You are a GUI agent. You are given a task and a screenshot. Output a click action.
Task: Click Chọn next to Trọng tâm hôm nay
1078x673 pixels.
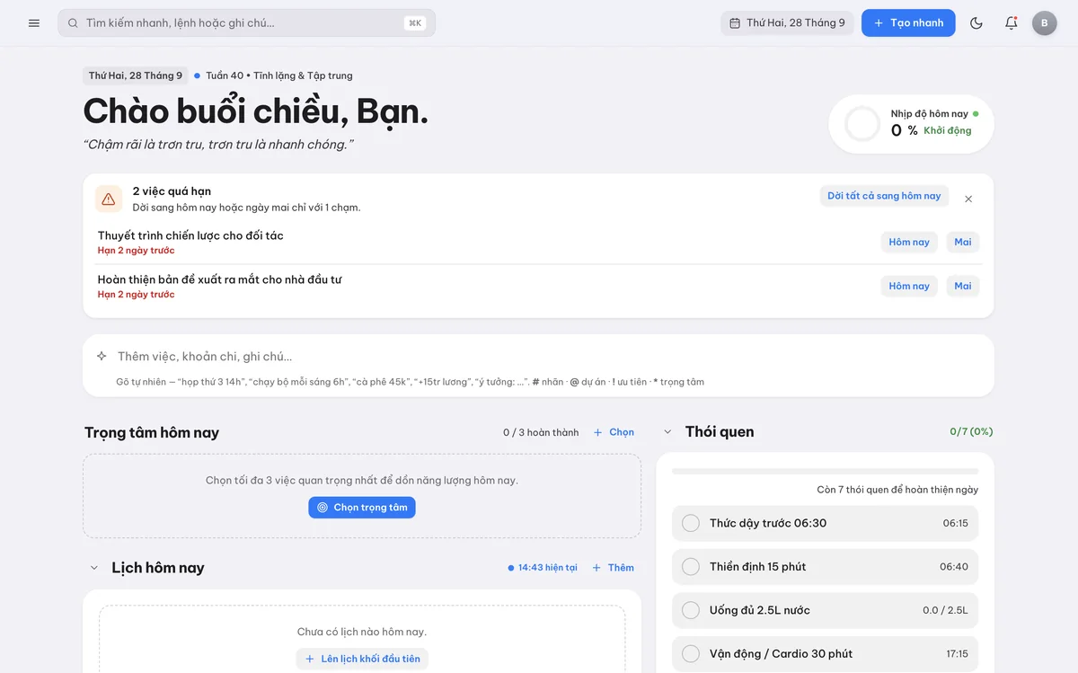pyautogui.click(x=614, y=432)
